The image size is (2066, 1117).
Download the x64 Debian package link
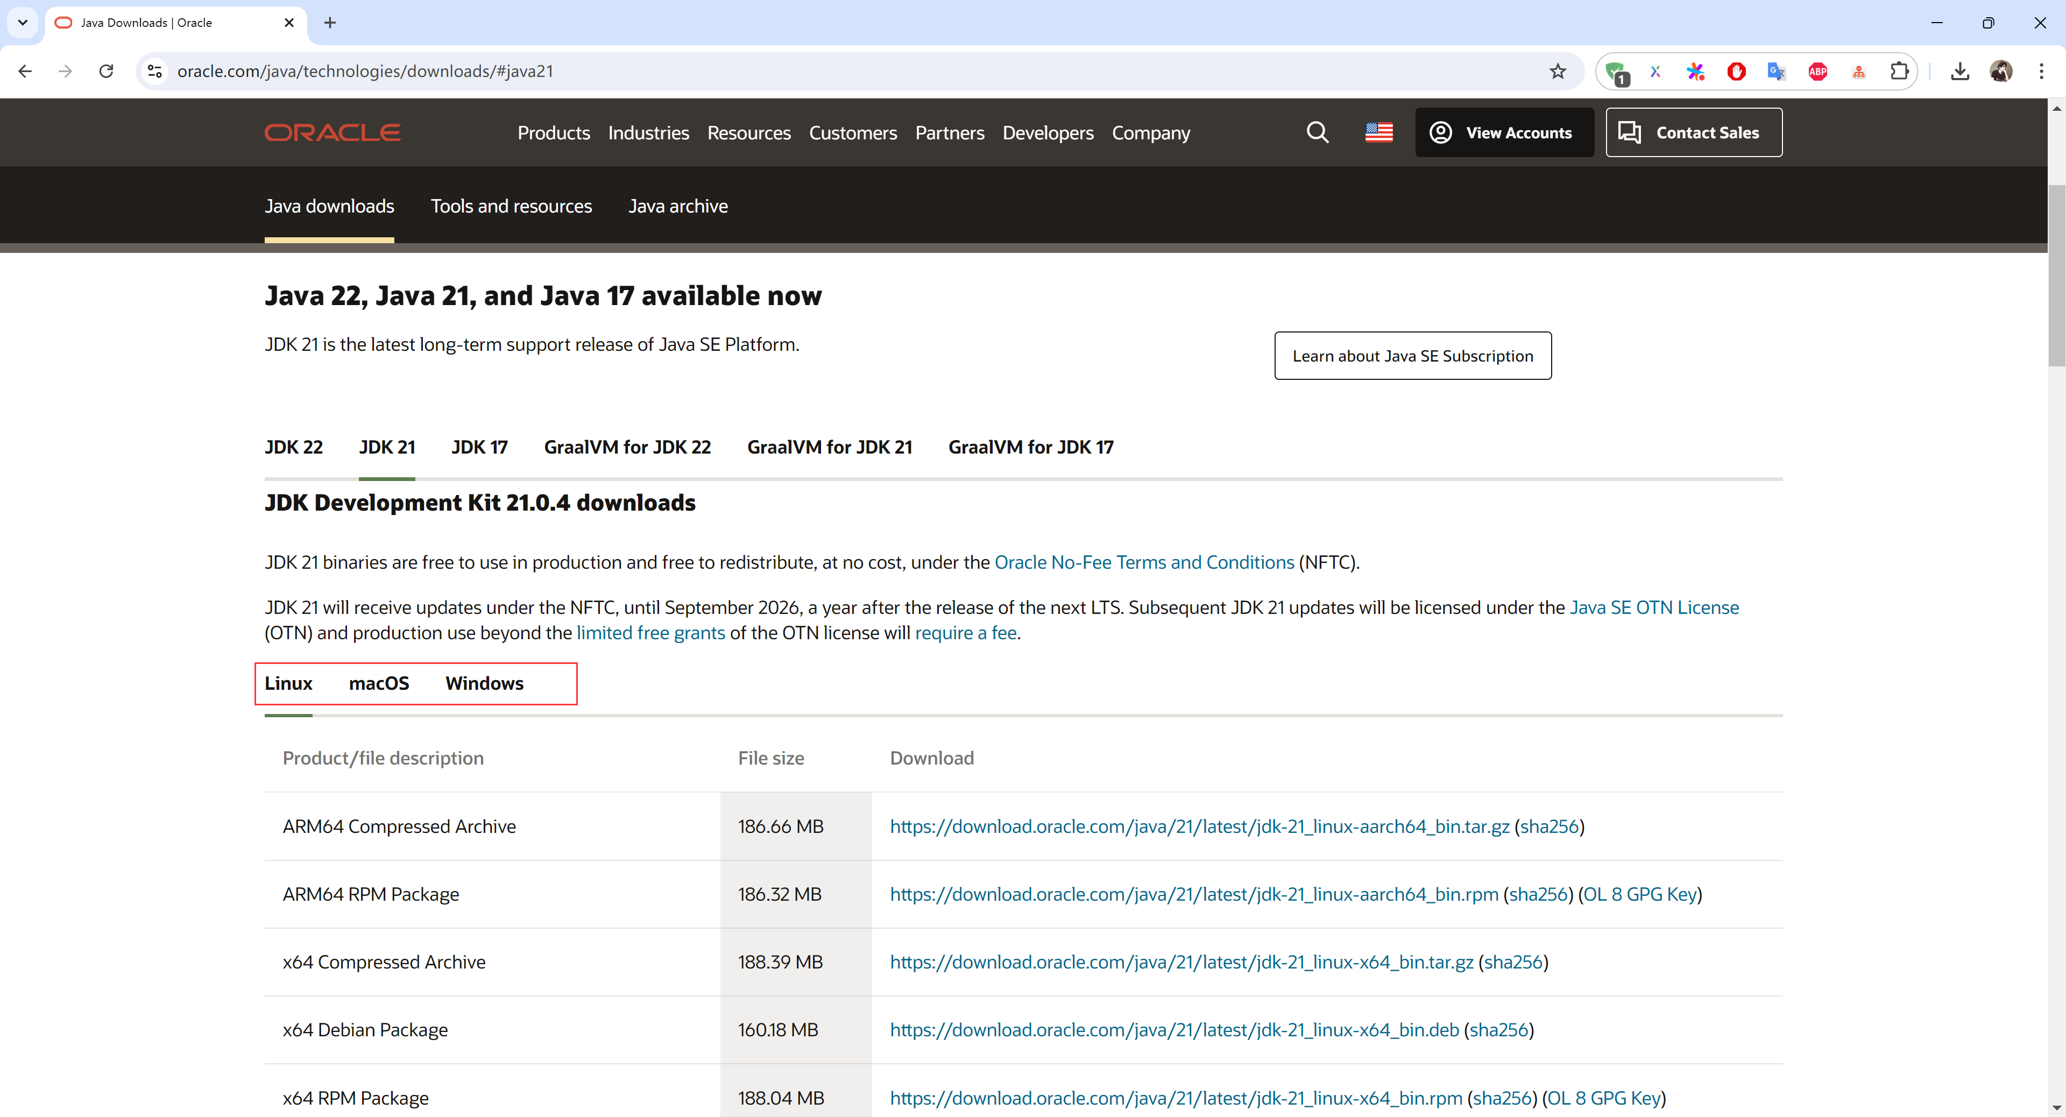coord(1174,1030)
